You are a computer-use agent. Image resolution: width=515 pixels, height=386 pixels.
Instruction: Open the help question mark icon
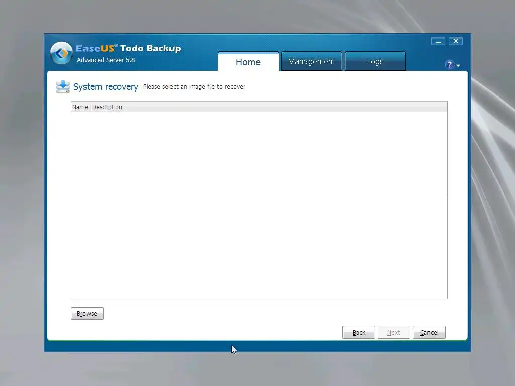[449, 65]
